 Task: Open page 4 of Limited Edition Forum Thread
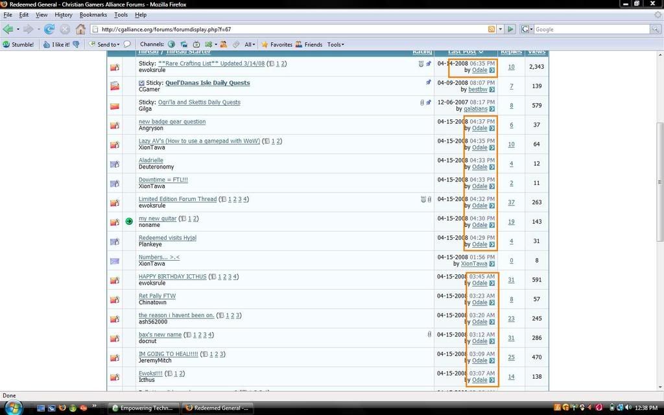245,199
